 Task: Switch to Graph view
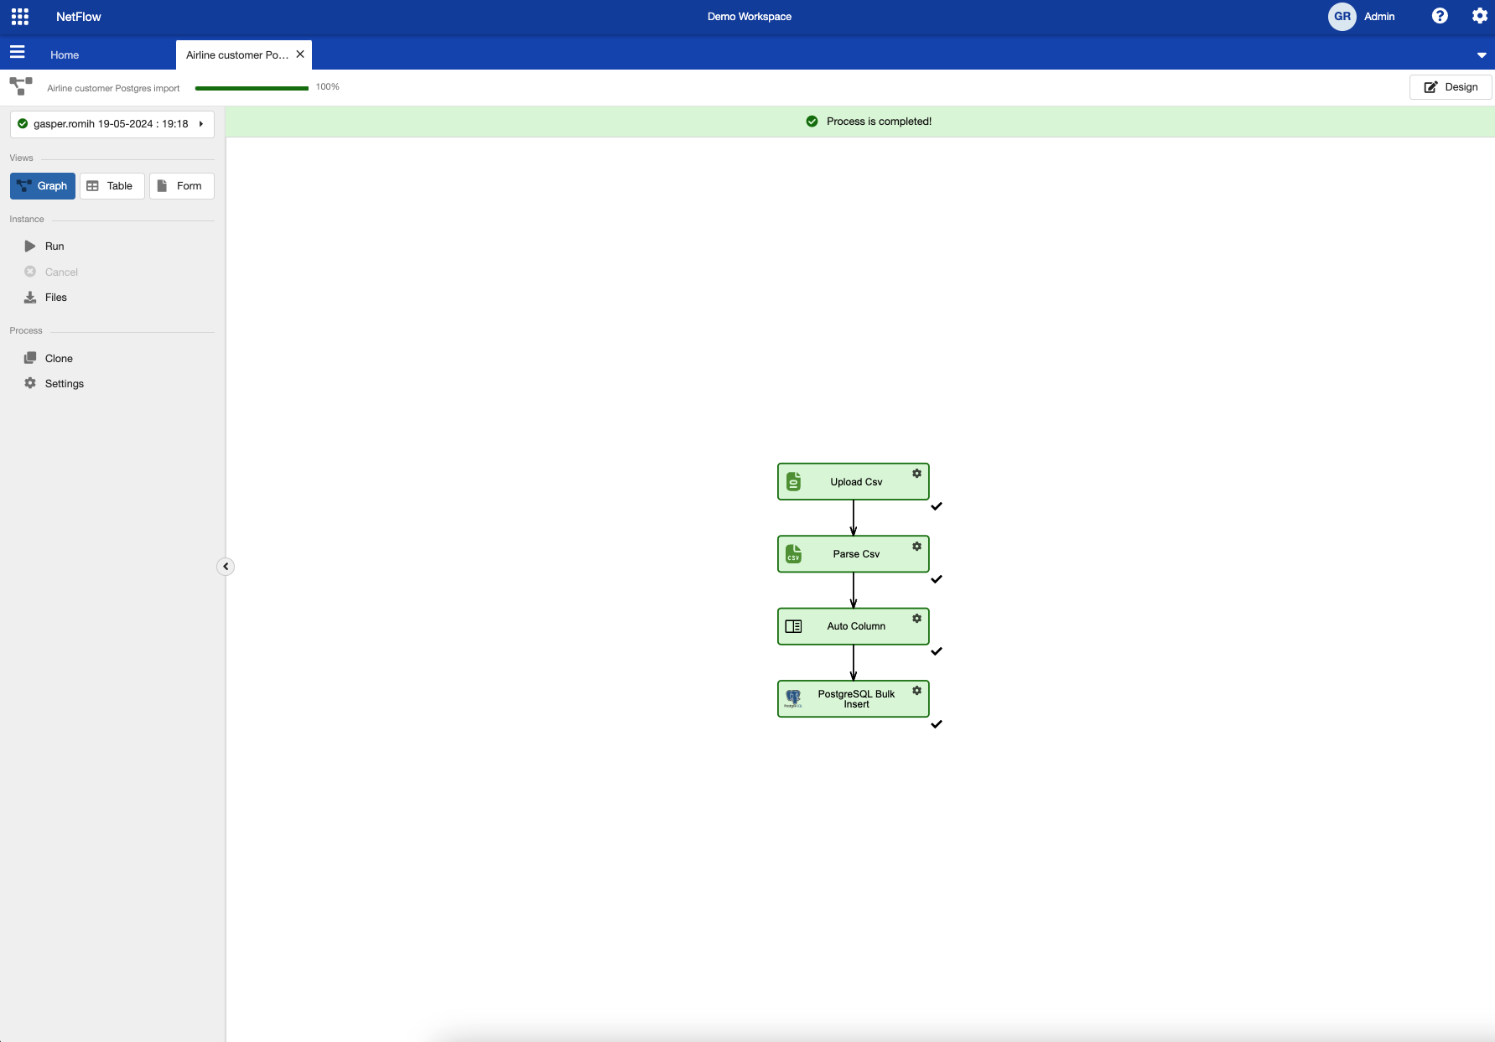(x=43, y=186)
